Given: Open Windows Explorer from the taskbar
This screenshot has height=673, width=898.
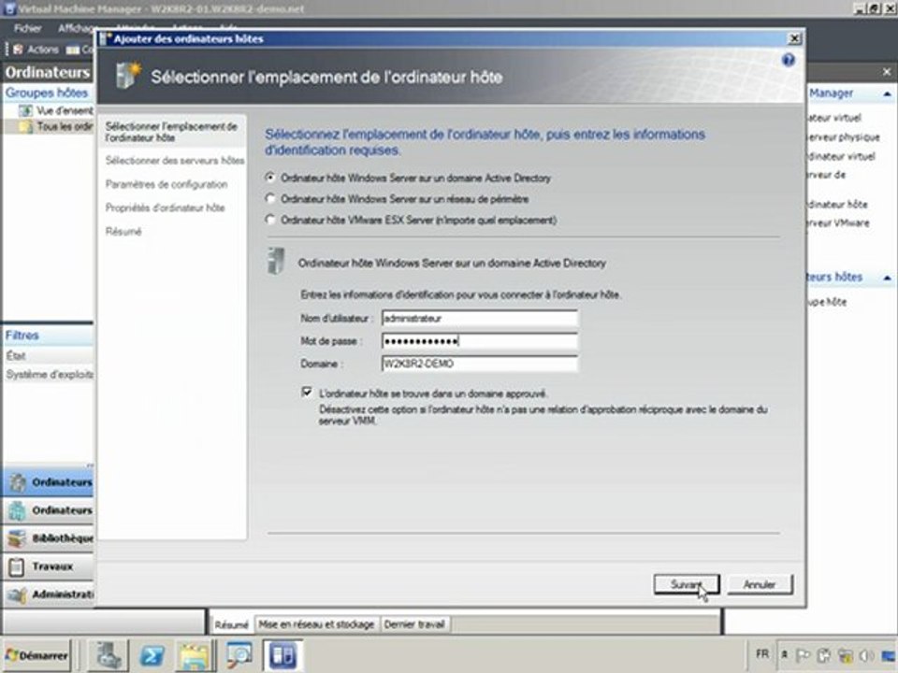Looking at the screenshot, I should pyautogui.click(x=195, y=655).
